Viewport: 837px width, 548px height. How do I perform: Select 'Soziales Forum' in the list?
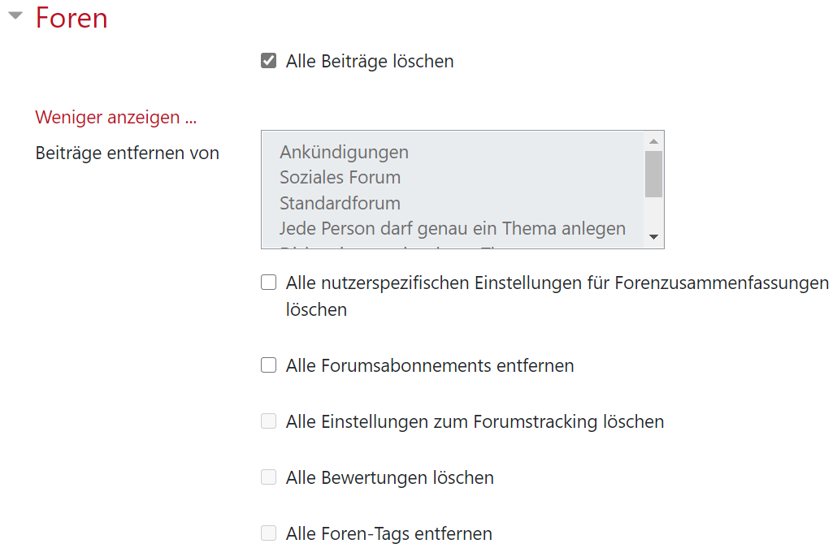[340, 177]
